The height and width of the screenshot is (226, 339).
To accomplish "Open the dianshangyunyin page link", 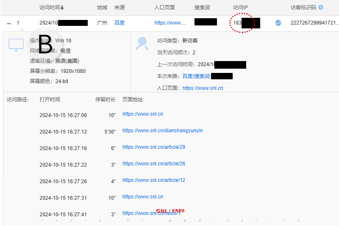I will [162, 131].
